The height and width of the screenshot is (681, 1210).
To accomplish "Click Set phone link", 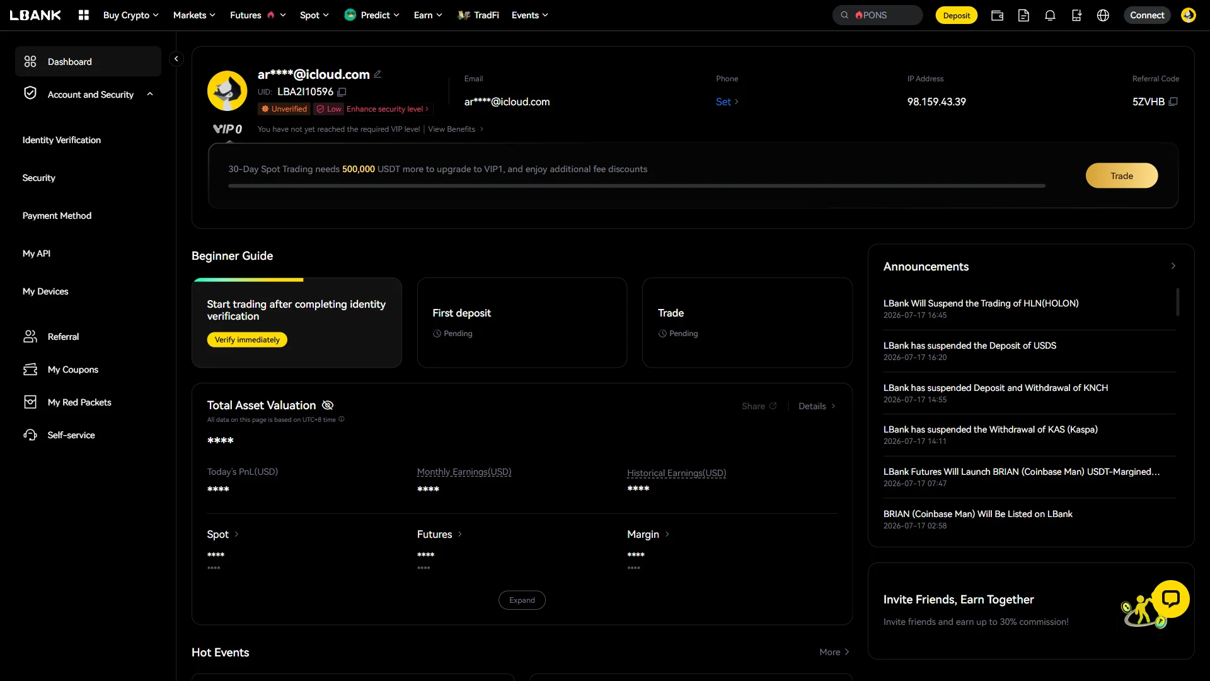I will click(727, 102).
